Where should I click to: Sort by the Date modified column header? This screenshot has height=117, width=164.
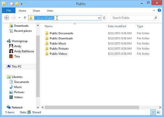click(x=117, y=26)
